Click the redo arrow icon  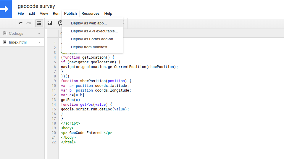point(29,23)
